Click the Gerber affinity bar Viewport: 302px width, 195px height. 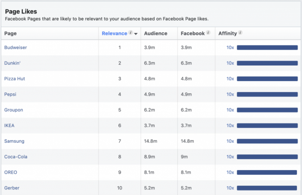267,188
